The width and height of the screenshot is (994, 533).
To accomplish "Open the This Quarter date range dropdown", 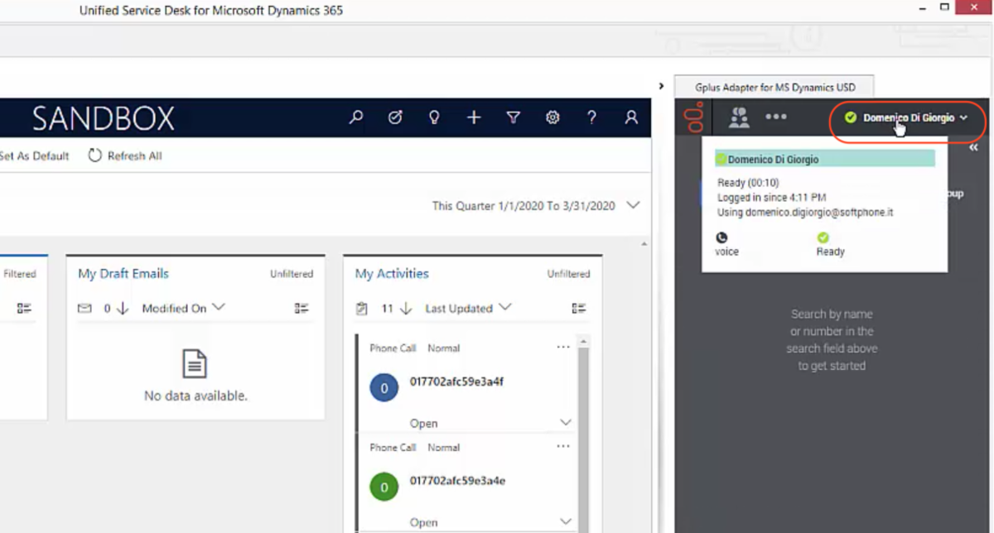I will coord(634,205).
